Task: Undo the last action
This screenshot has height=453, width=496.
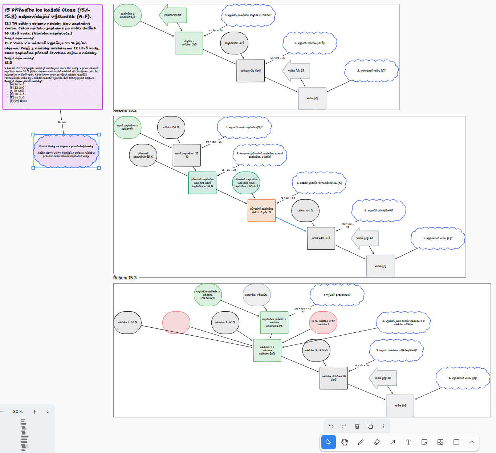Action: 331,426
